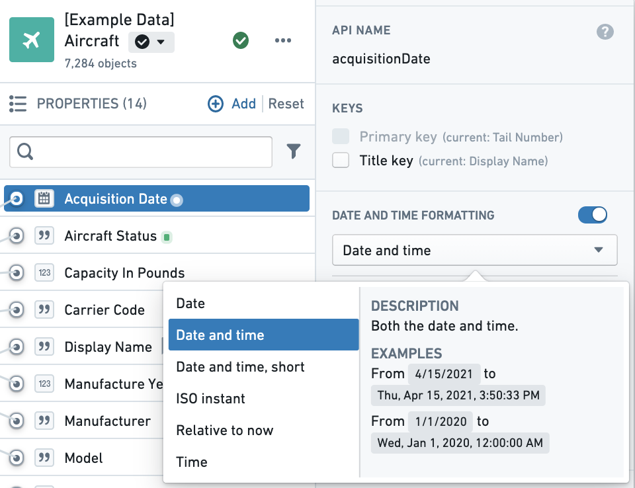Open the Aircraft status checkmark dropdown arrow

point(161,42)
